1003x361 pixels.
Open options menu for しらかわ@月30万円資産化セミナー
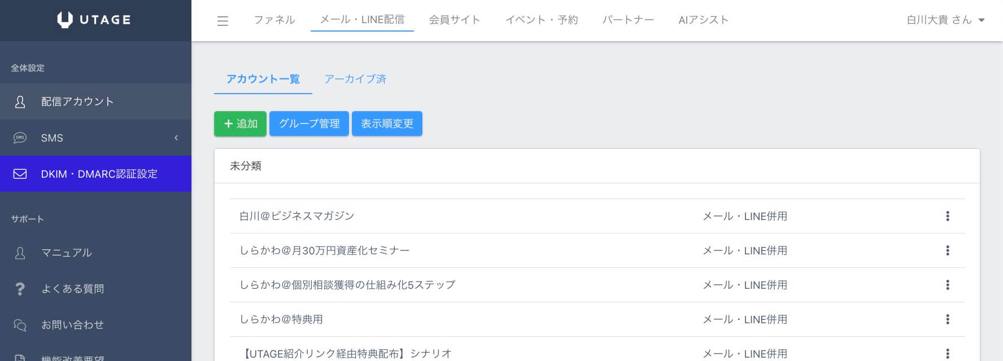coord(948,250)
